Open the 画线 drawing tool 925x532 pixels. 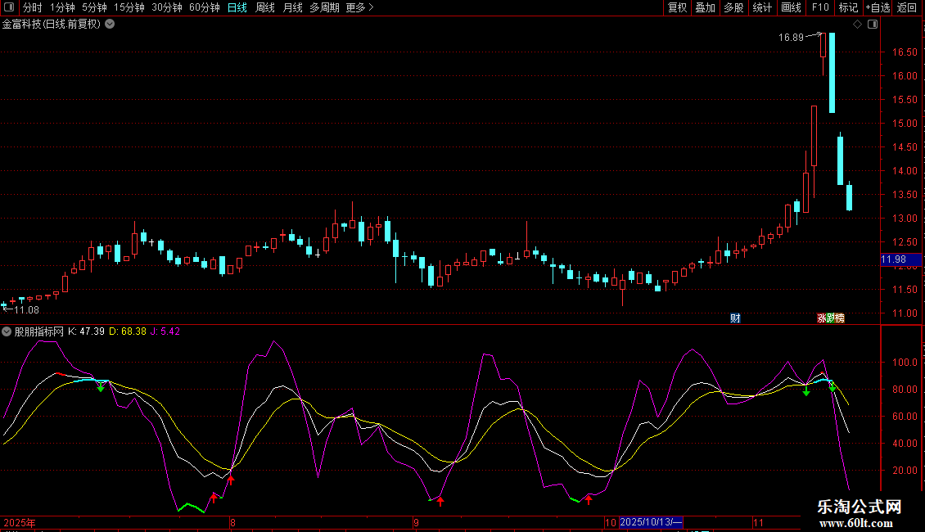[x=791, y=7]
